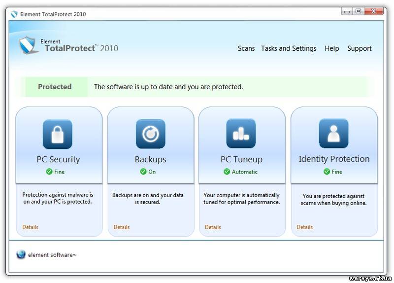Viewport: 394px width, 283px height.
Task: Click the Protected status label
Action: pos(55,87)
